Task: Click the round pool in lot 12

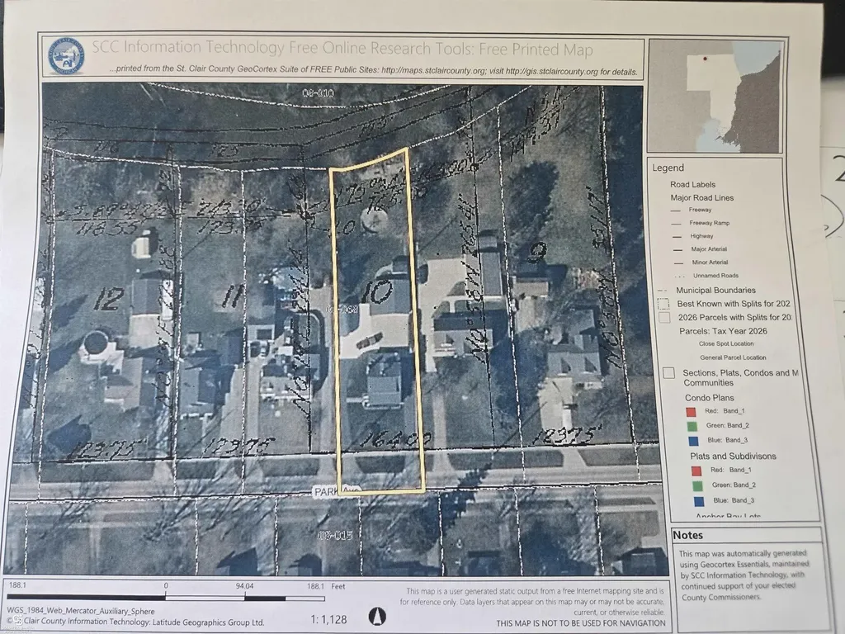Action: pos(96,343)
